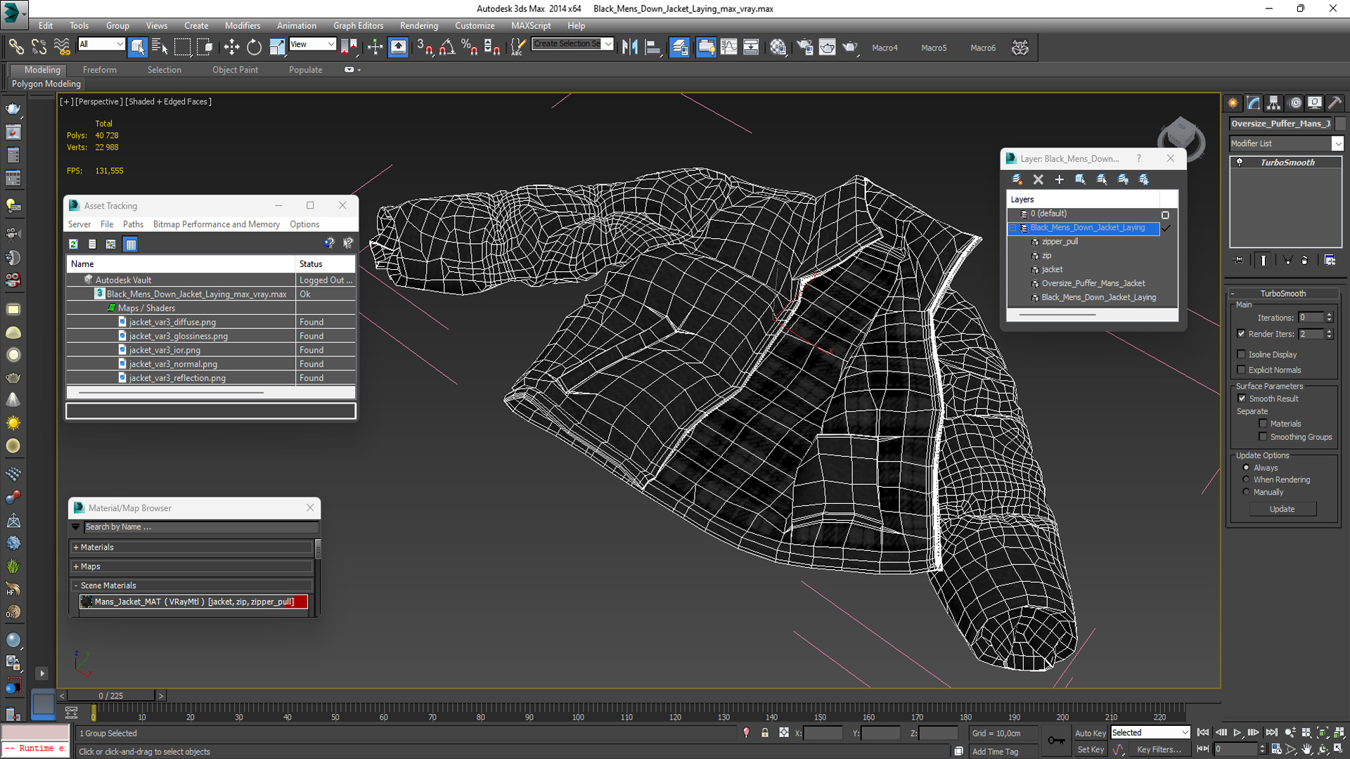Open the Material Editor
1350x759 pixels.
click(x=778, y=47)
